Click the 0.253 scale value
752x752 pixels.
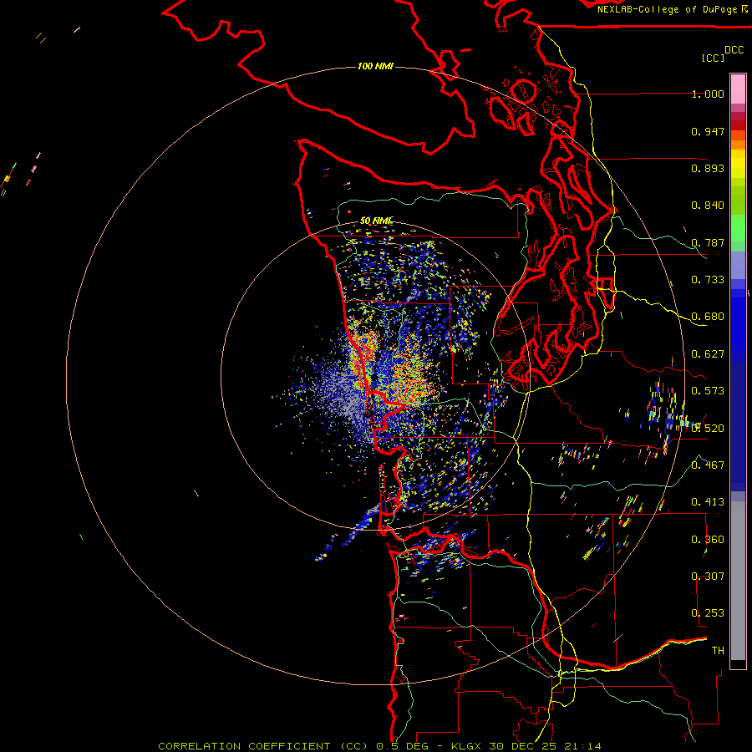(x=708, y=613)
